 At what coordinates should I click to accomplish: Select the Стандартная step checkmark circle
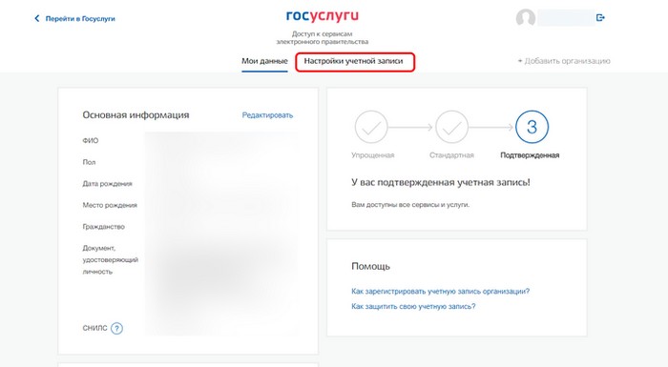[x=451, y=127]
